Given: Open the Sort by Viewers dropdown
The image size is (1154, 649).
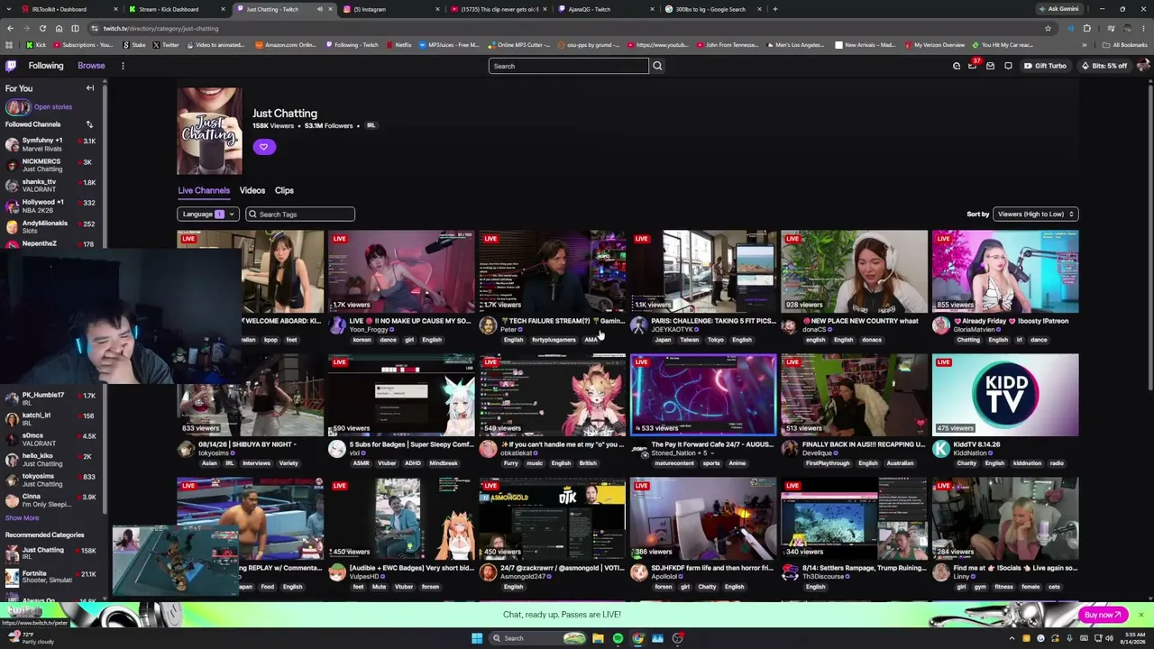Looking at the screenshot, I should tap(1035, 215).
